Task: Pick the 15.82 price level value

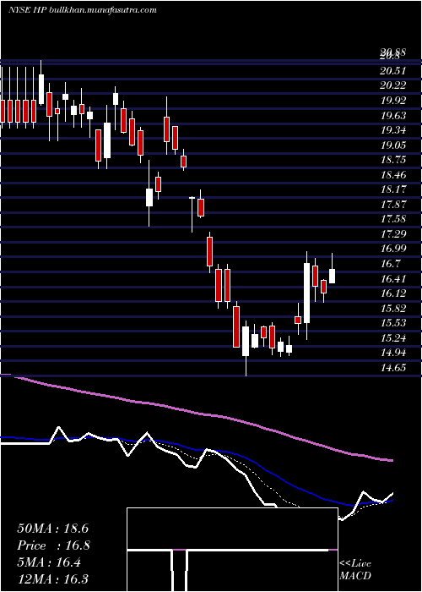Action: 393,309
